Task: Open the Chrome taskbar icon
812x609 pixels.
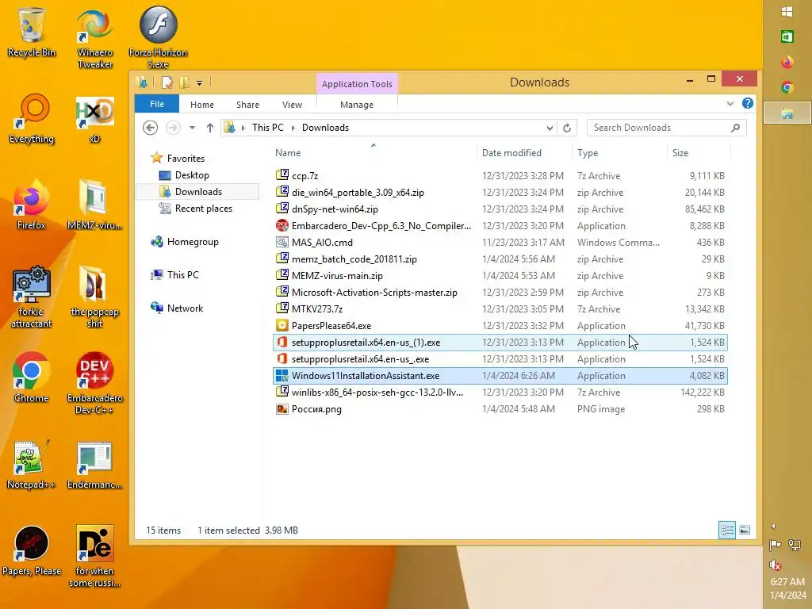Action: pos(787,87)
